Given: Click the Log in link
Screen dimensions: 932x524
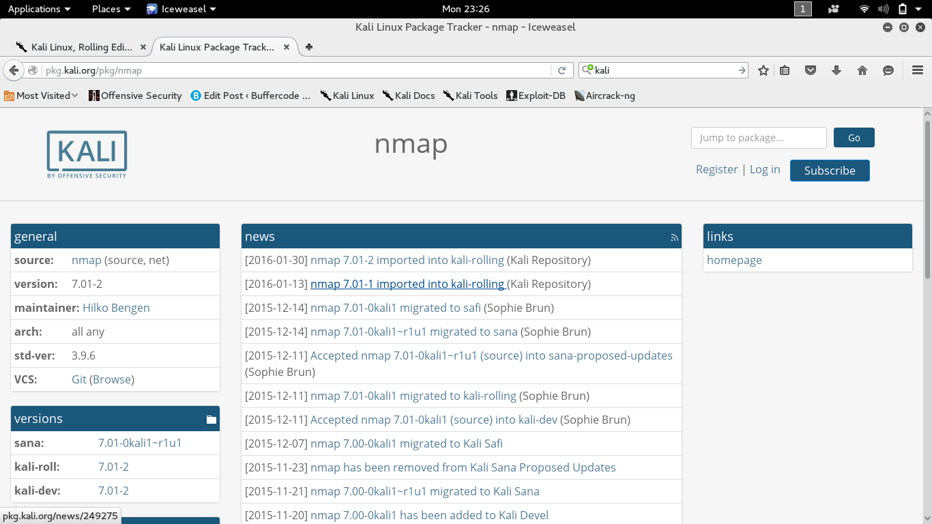Looking at the screenshot, I should pos(765,169).
